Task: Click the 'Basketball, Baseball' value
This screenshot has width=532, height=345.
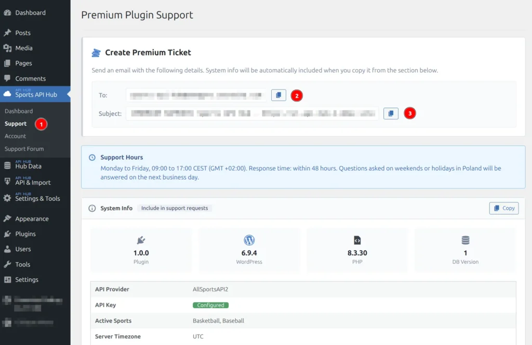Action: pyautogui.click(x=219, y=321)
